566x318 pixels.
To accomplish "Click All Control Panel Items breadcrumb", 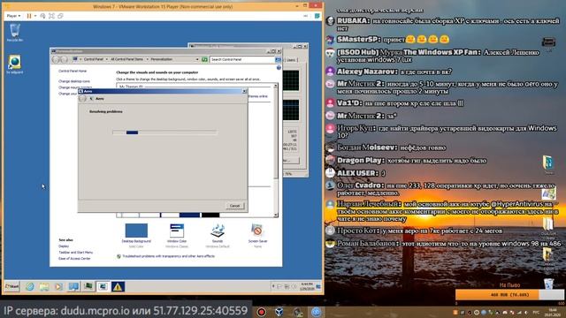I will coord(126,59).
